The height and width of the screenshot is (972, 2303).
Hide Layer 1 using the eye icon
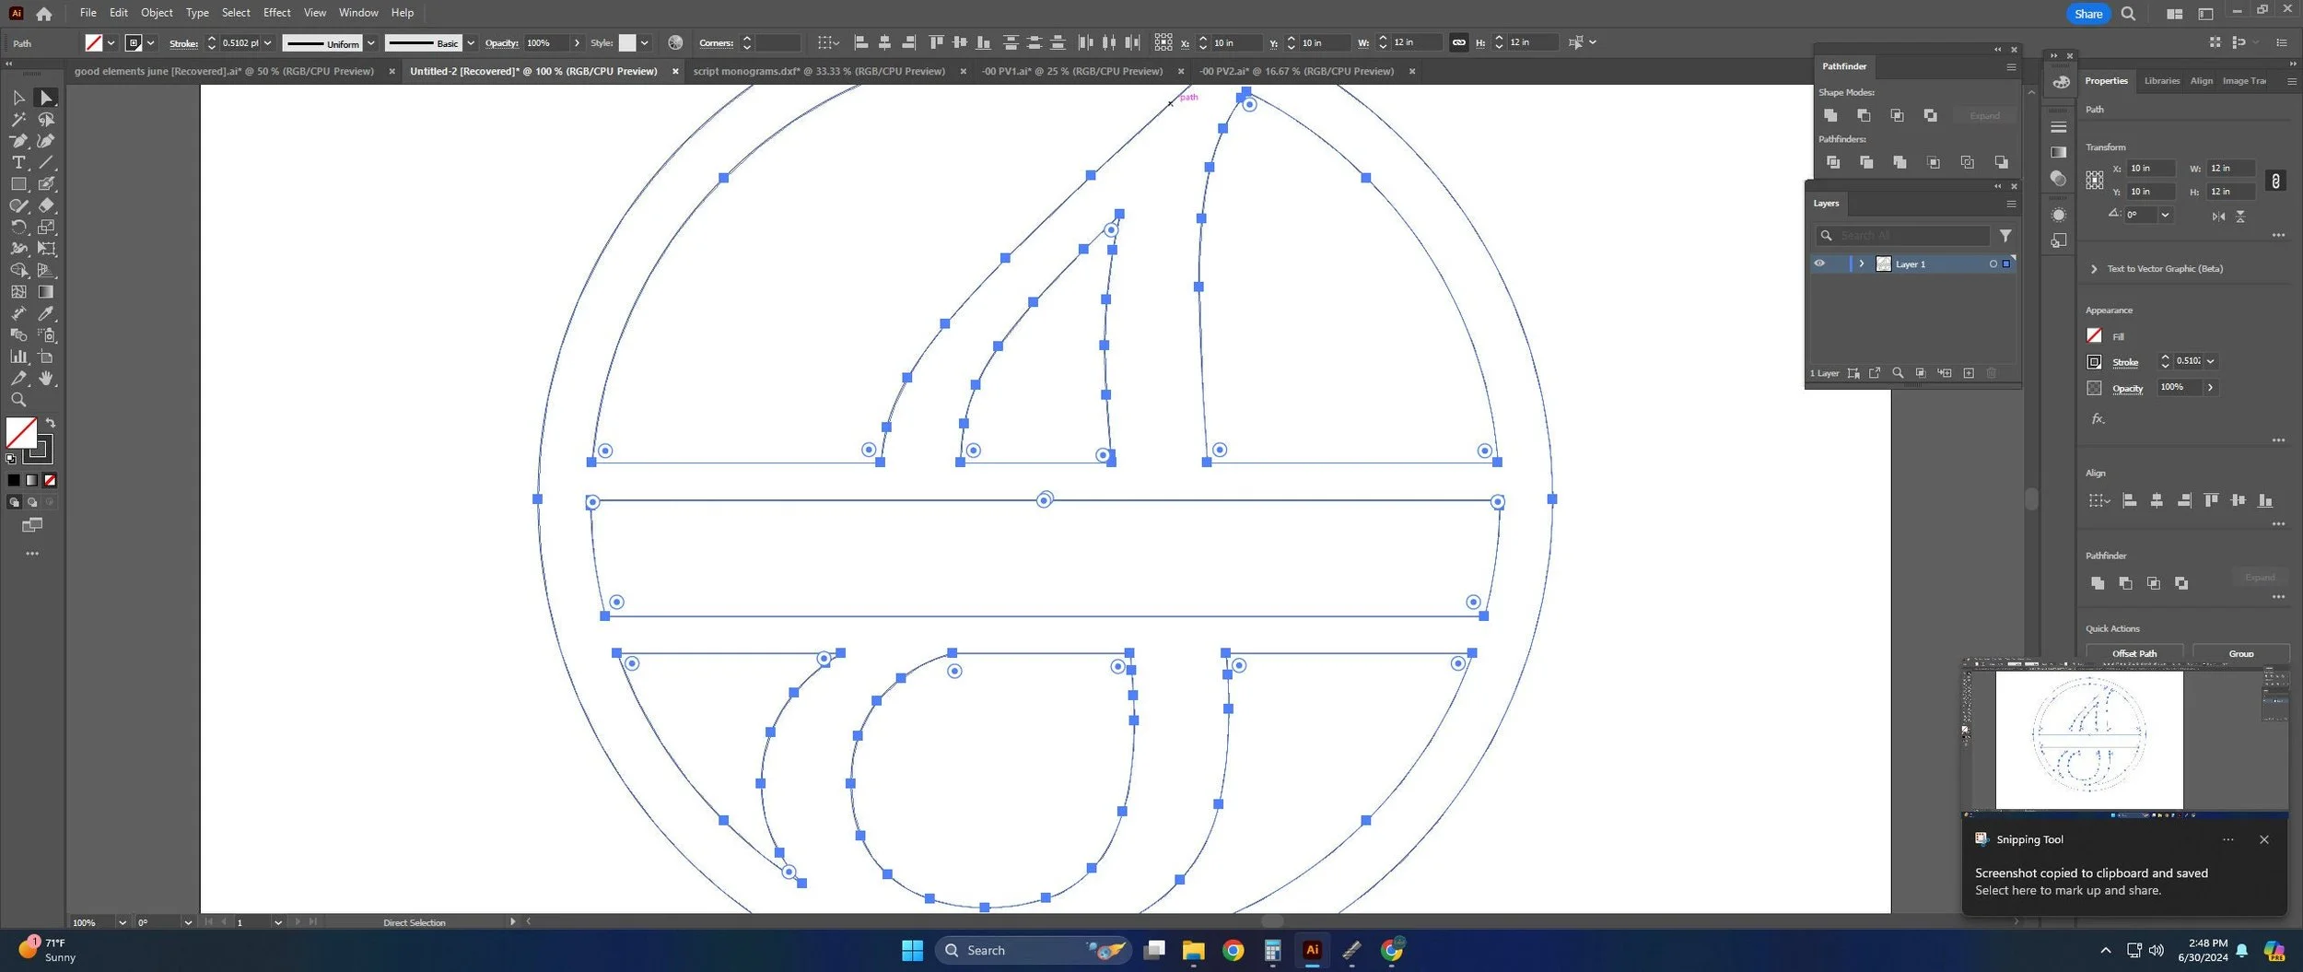tap(1819, 263)
